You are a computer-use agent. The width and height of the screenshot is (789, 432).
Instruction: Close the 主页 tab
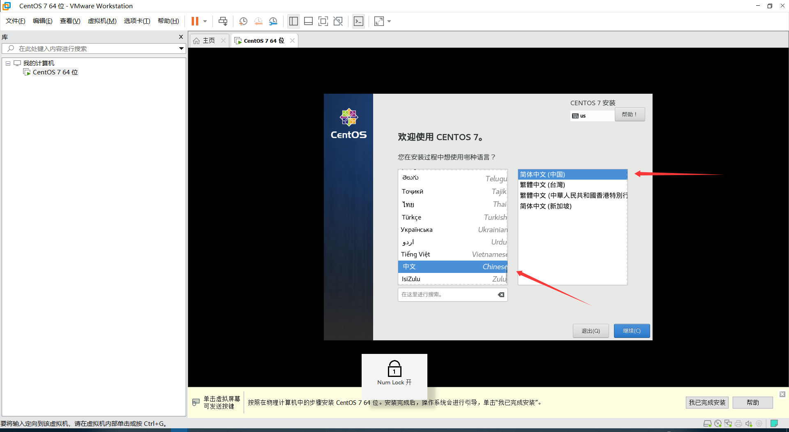pyautogui.click(x=223, y=40)
